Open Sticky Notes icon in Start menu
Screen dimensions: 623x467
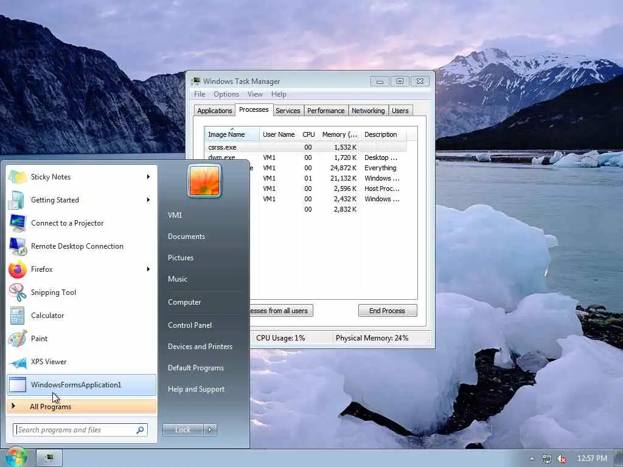[18, 177]
